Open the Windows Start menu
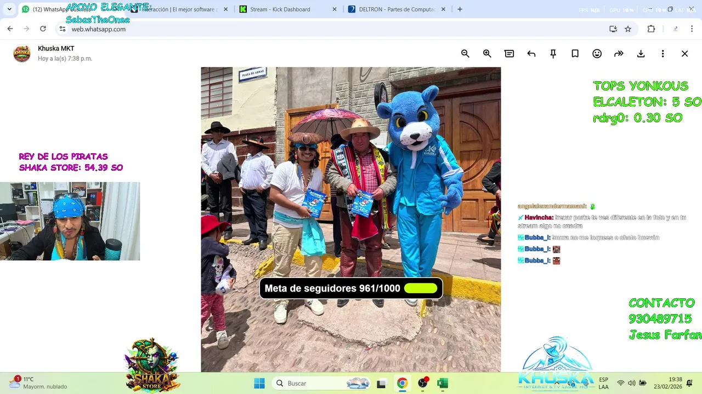The image size is (702, 394). [259, 383]
